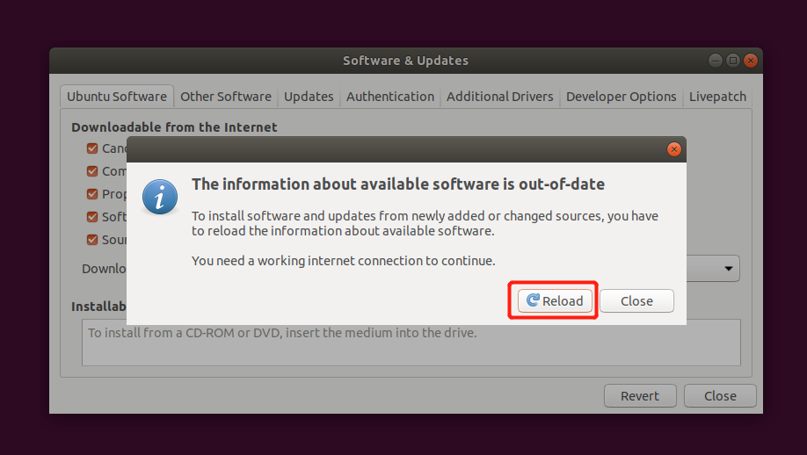The width and height of the screenshot is (807, 455).
Task: Open the Other Software tab
Action: click(x=225, y=96)
